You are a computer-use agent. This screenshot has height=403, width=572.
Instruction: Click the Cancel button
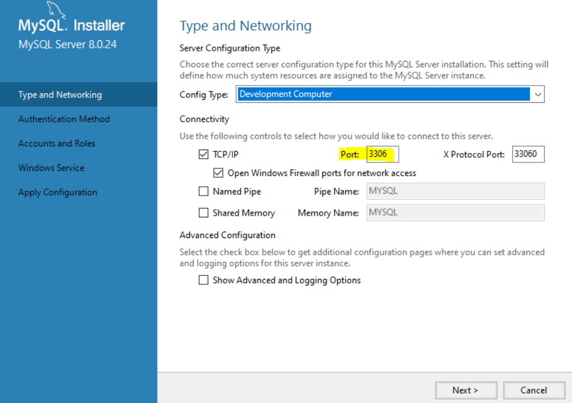(534, 390)
